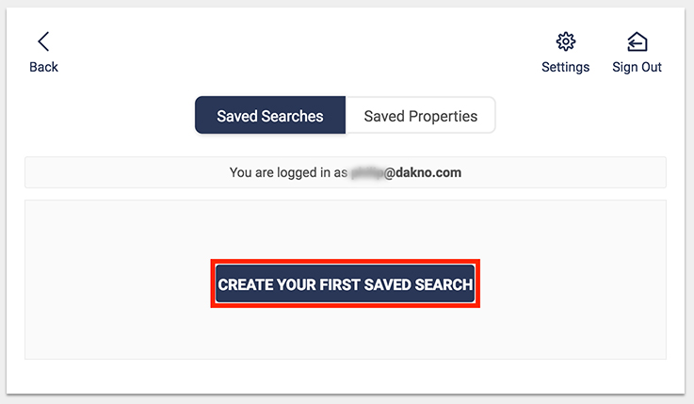Click the dakno.com email address
694x404 pixels.
pyautogui.click(x=406, y=172)
